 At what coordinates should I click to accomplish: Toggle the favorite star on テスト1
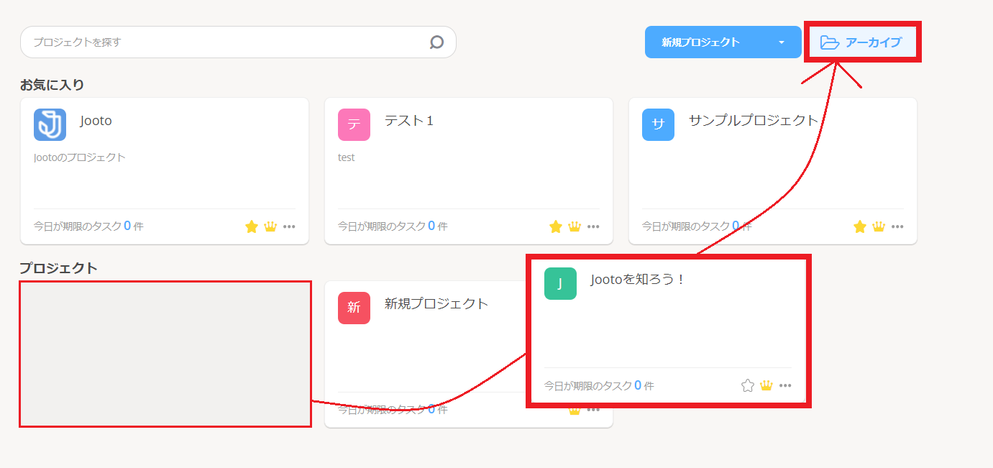click(x=556, y=226)
